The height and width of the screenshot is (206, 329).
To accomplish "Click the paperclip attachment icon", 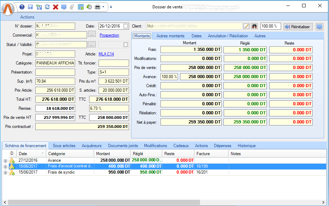I will [72, 7].
